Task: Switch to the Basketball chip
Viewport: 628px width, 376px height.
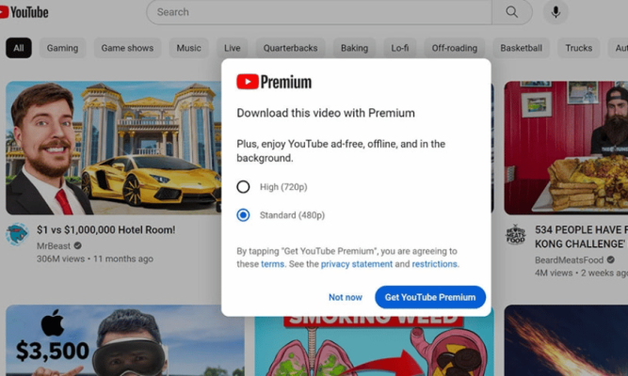Action: (521, 48)
